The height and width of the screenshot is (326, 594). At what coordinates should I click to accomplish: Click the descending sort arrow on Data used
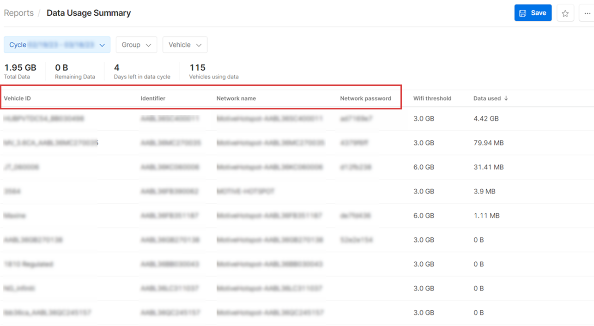[506, 98]
